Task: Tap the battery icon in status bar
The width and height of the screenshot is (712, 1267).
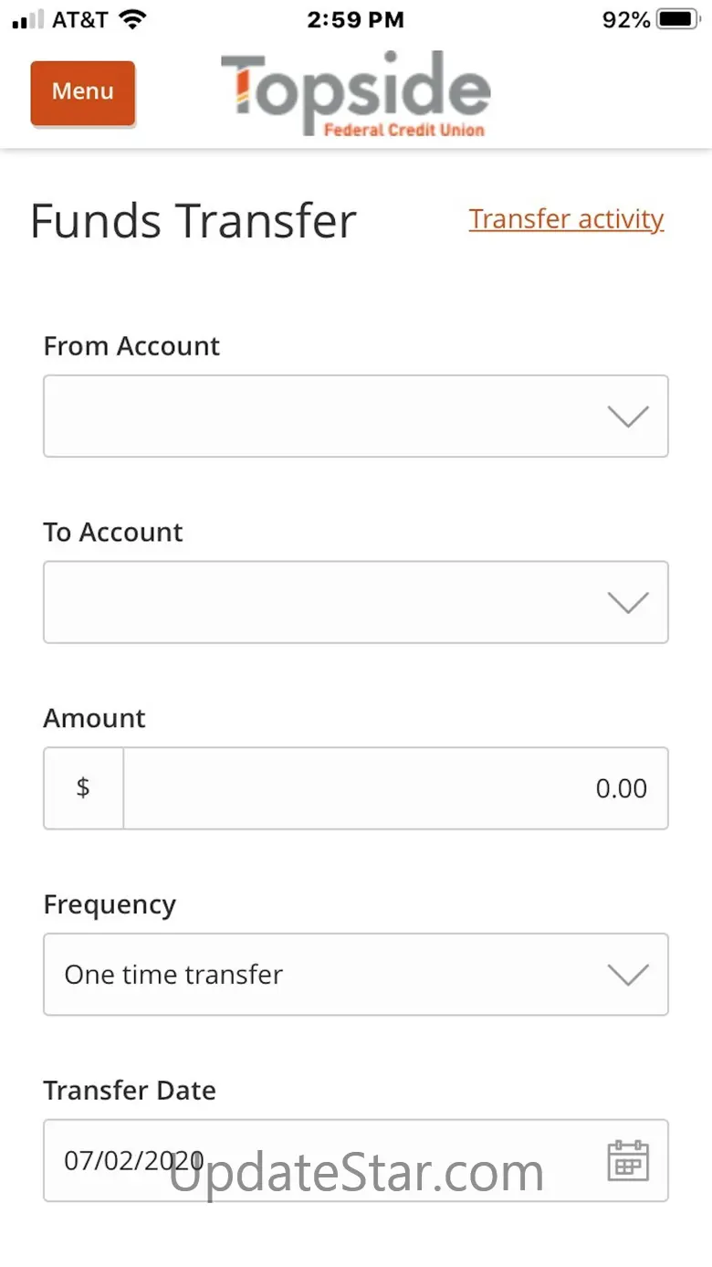Action: click(678, 19)
